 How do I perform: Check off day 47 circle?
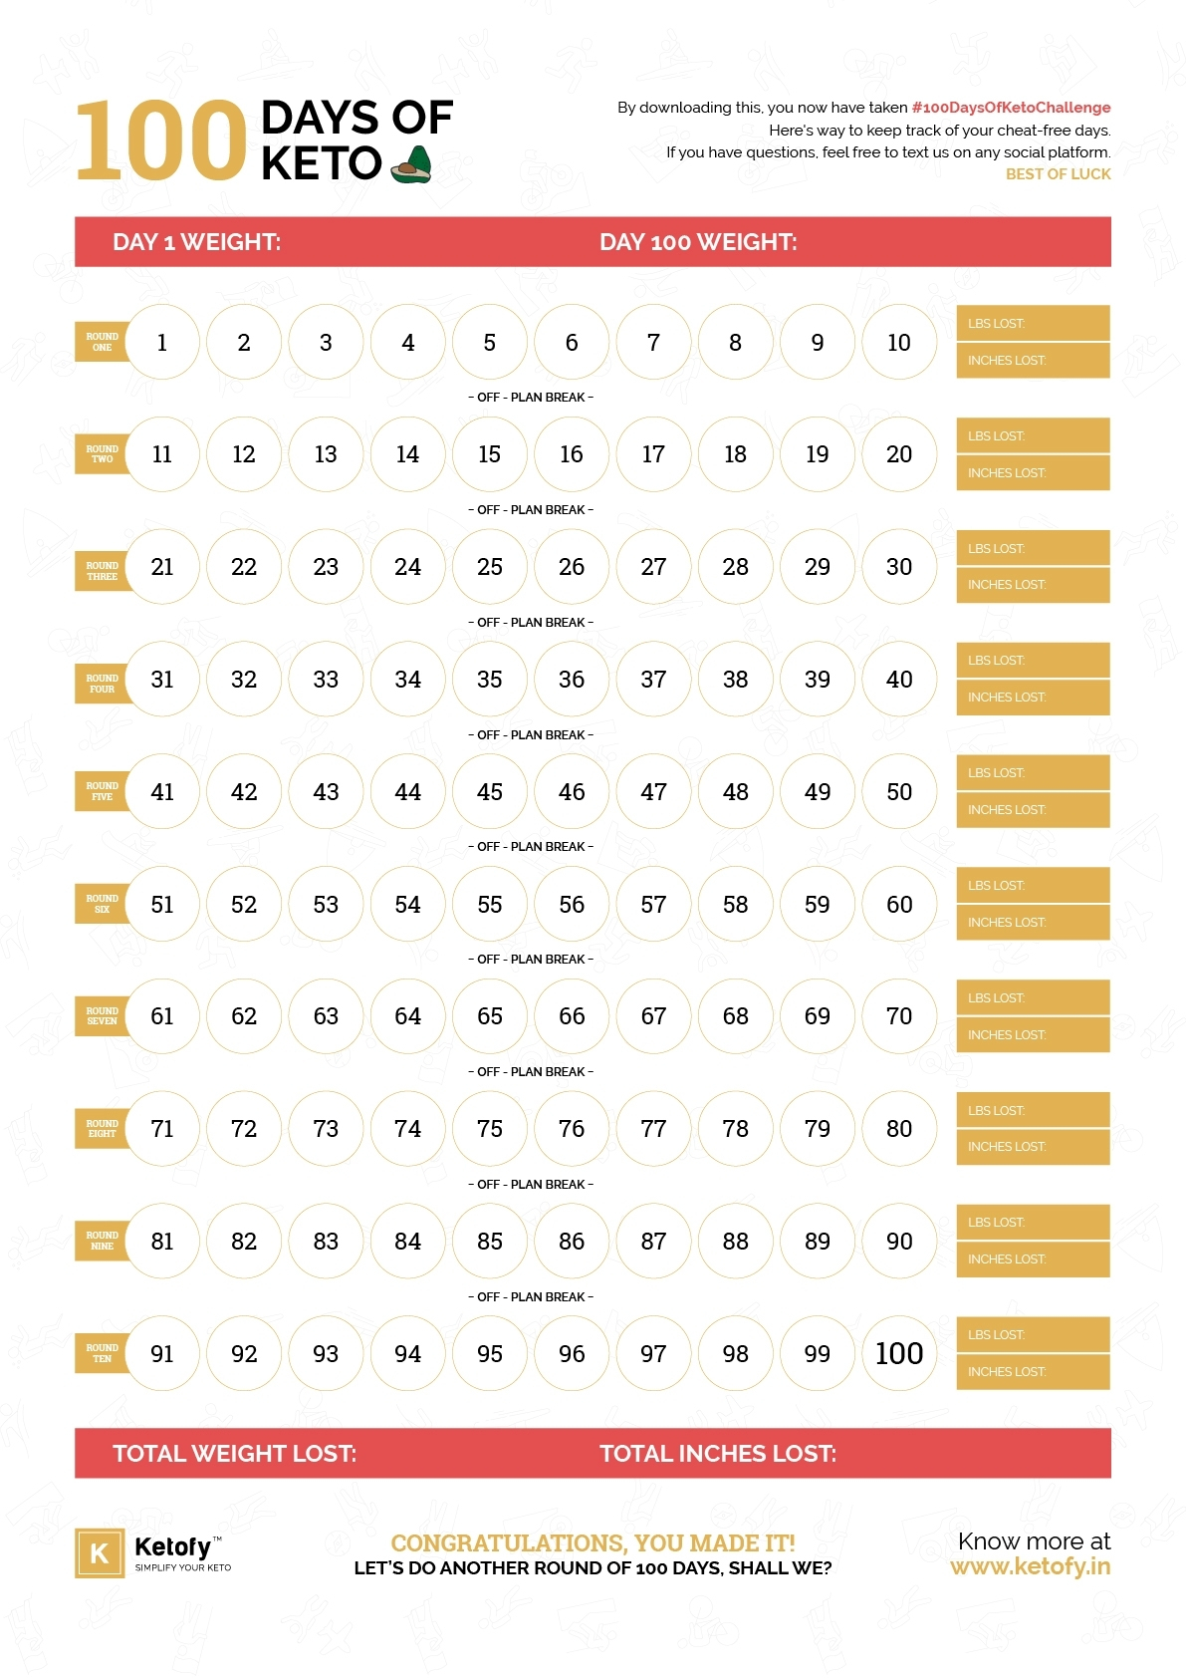(653, 791)
